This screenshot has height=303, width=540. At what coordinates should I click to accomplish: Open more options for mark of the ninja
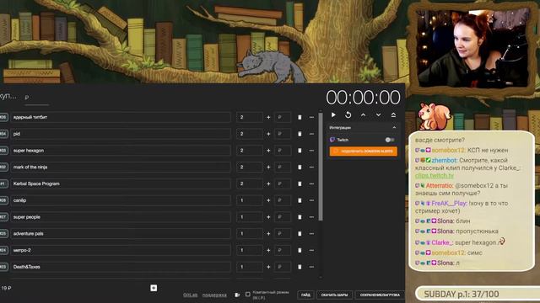point(311,167)
